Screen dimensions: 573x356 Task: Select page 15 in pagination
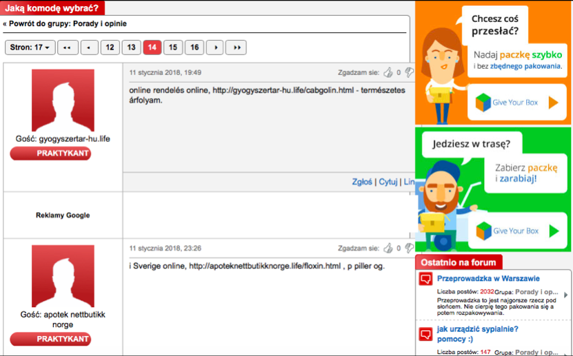[x=173, y=48]
